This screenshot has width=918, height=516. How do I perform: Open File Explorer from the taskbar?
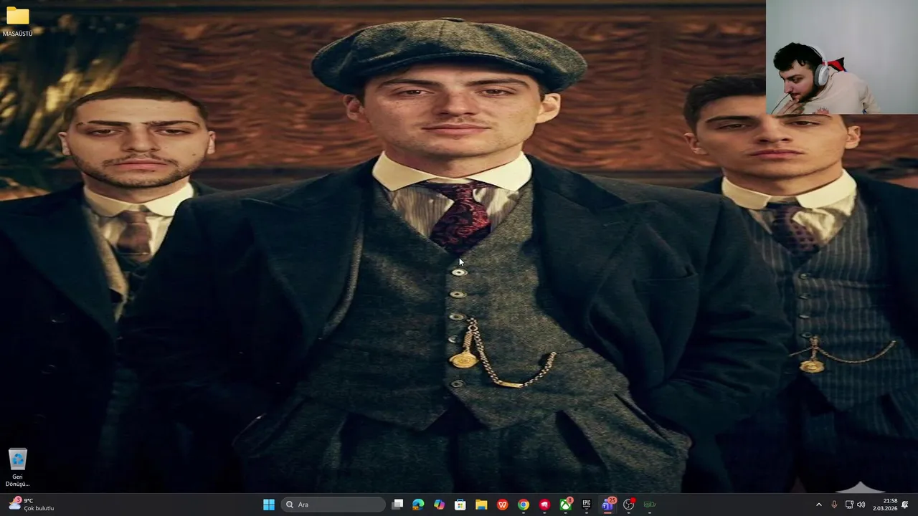pos(481,505)
